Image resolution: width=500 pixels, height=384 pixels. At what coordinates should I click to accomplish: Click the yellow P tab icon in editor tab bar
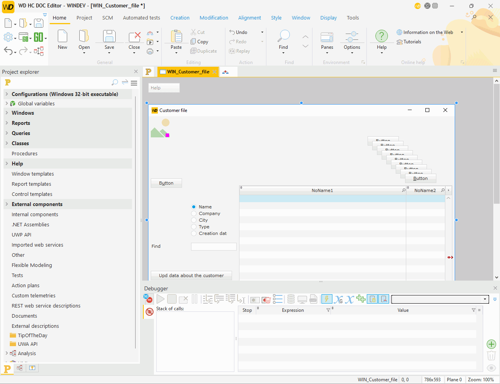pyautogui.click(x=148, y=72)
